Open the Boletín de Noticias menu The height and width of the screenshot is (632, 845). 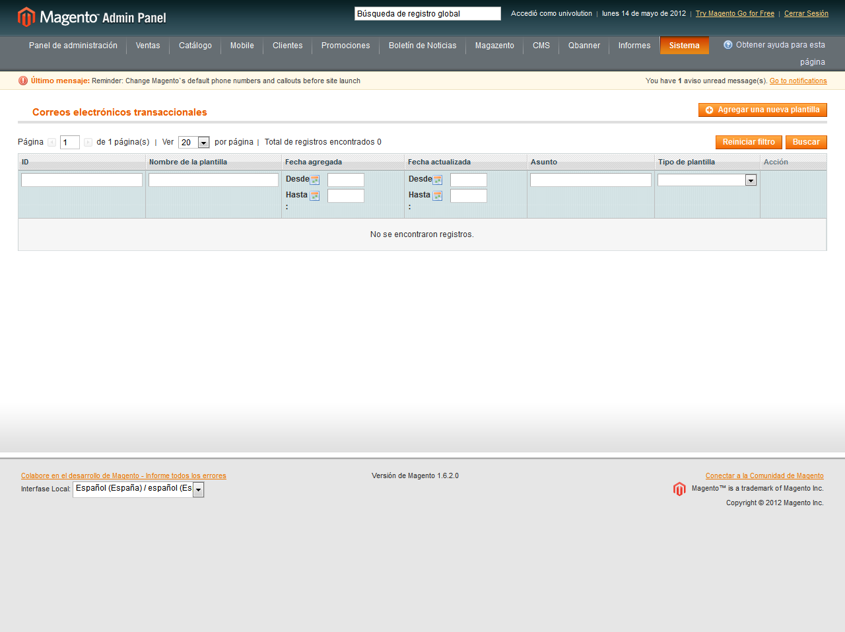point(422,46)
